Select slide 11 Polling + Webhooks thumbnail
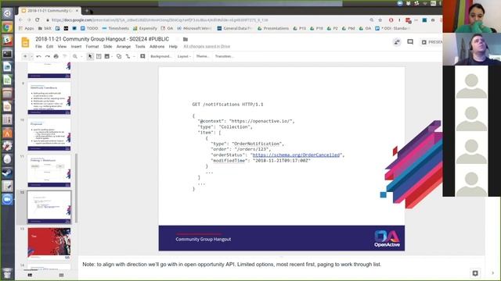Screen dimensions: 501x281 coord(49,171)
